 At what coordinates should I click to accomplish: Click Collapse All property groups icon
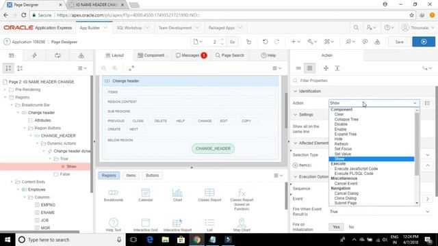pyautogui.click(x=326, y=68)
